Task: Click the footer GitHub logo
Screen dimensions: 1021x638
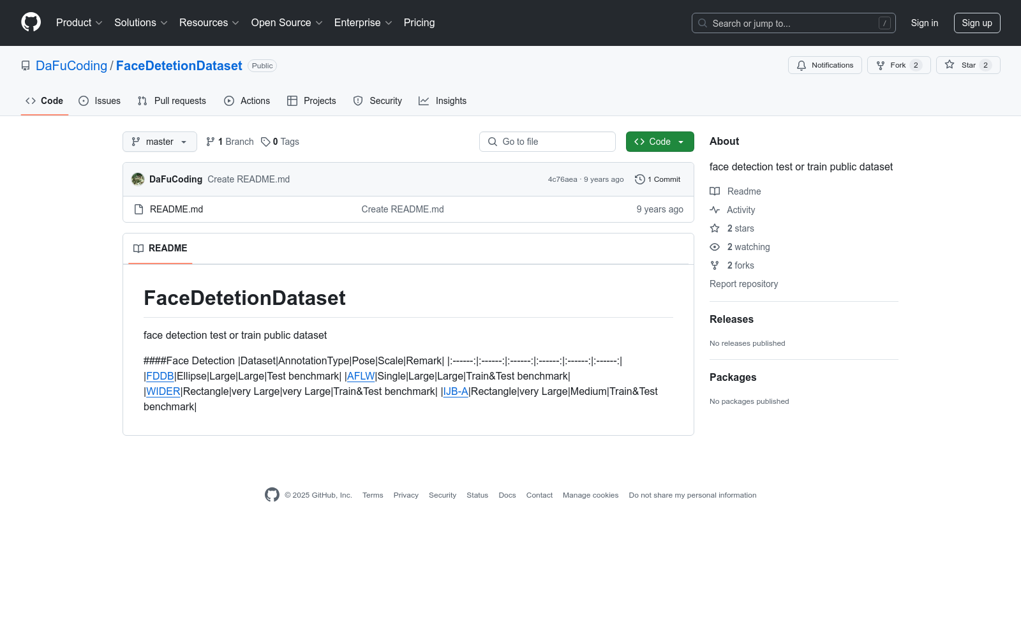Action: [272, 495]
